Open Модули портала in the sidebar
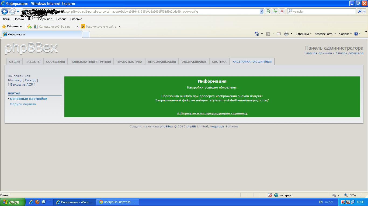Screen dimensions: 368x206 click(x=23, y=104)
